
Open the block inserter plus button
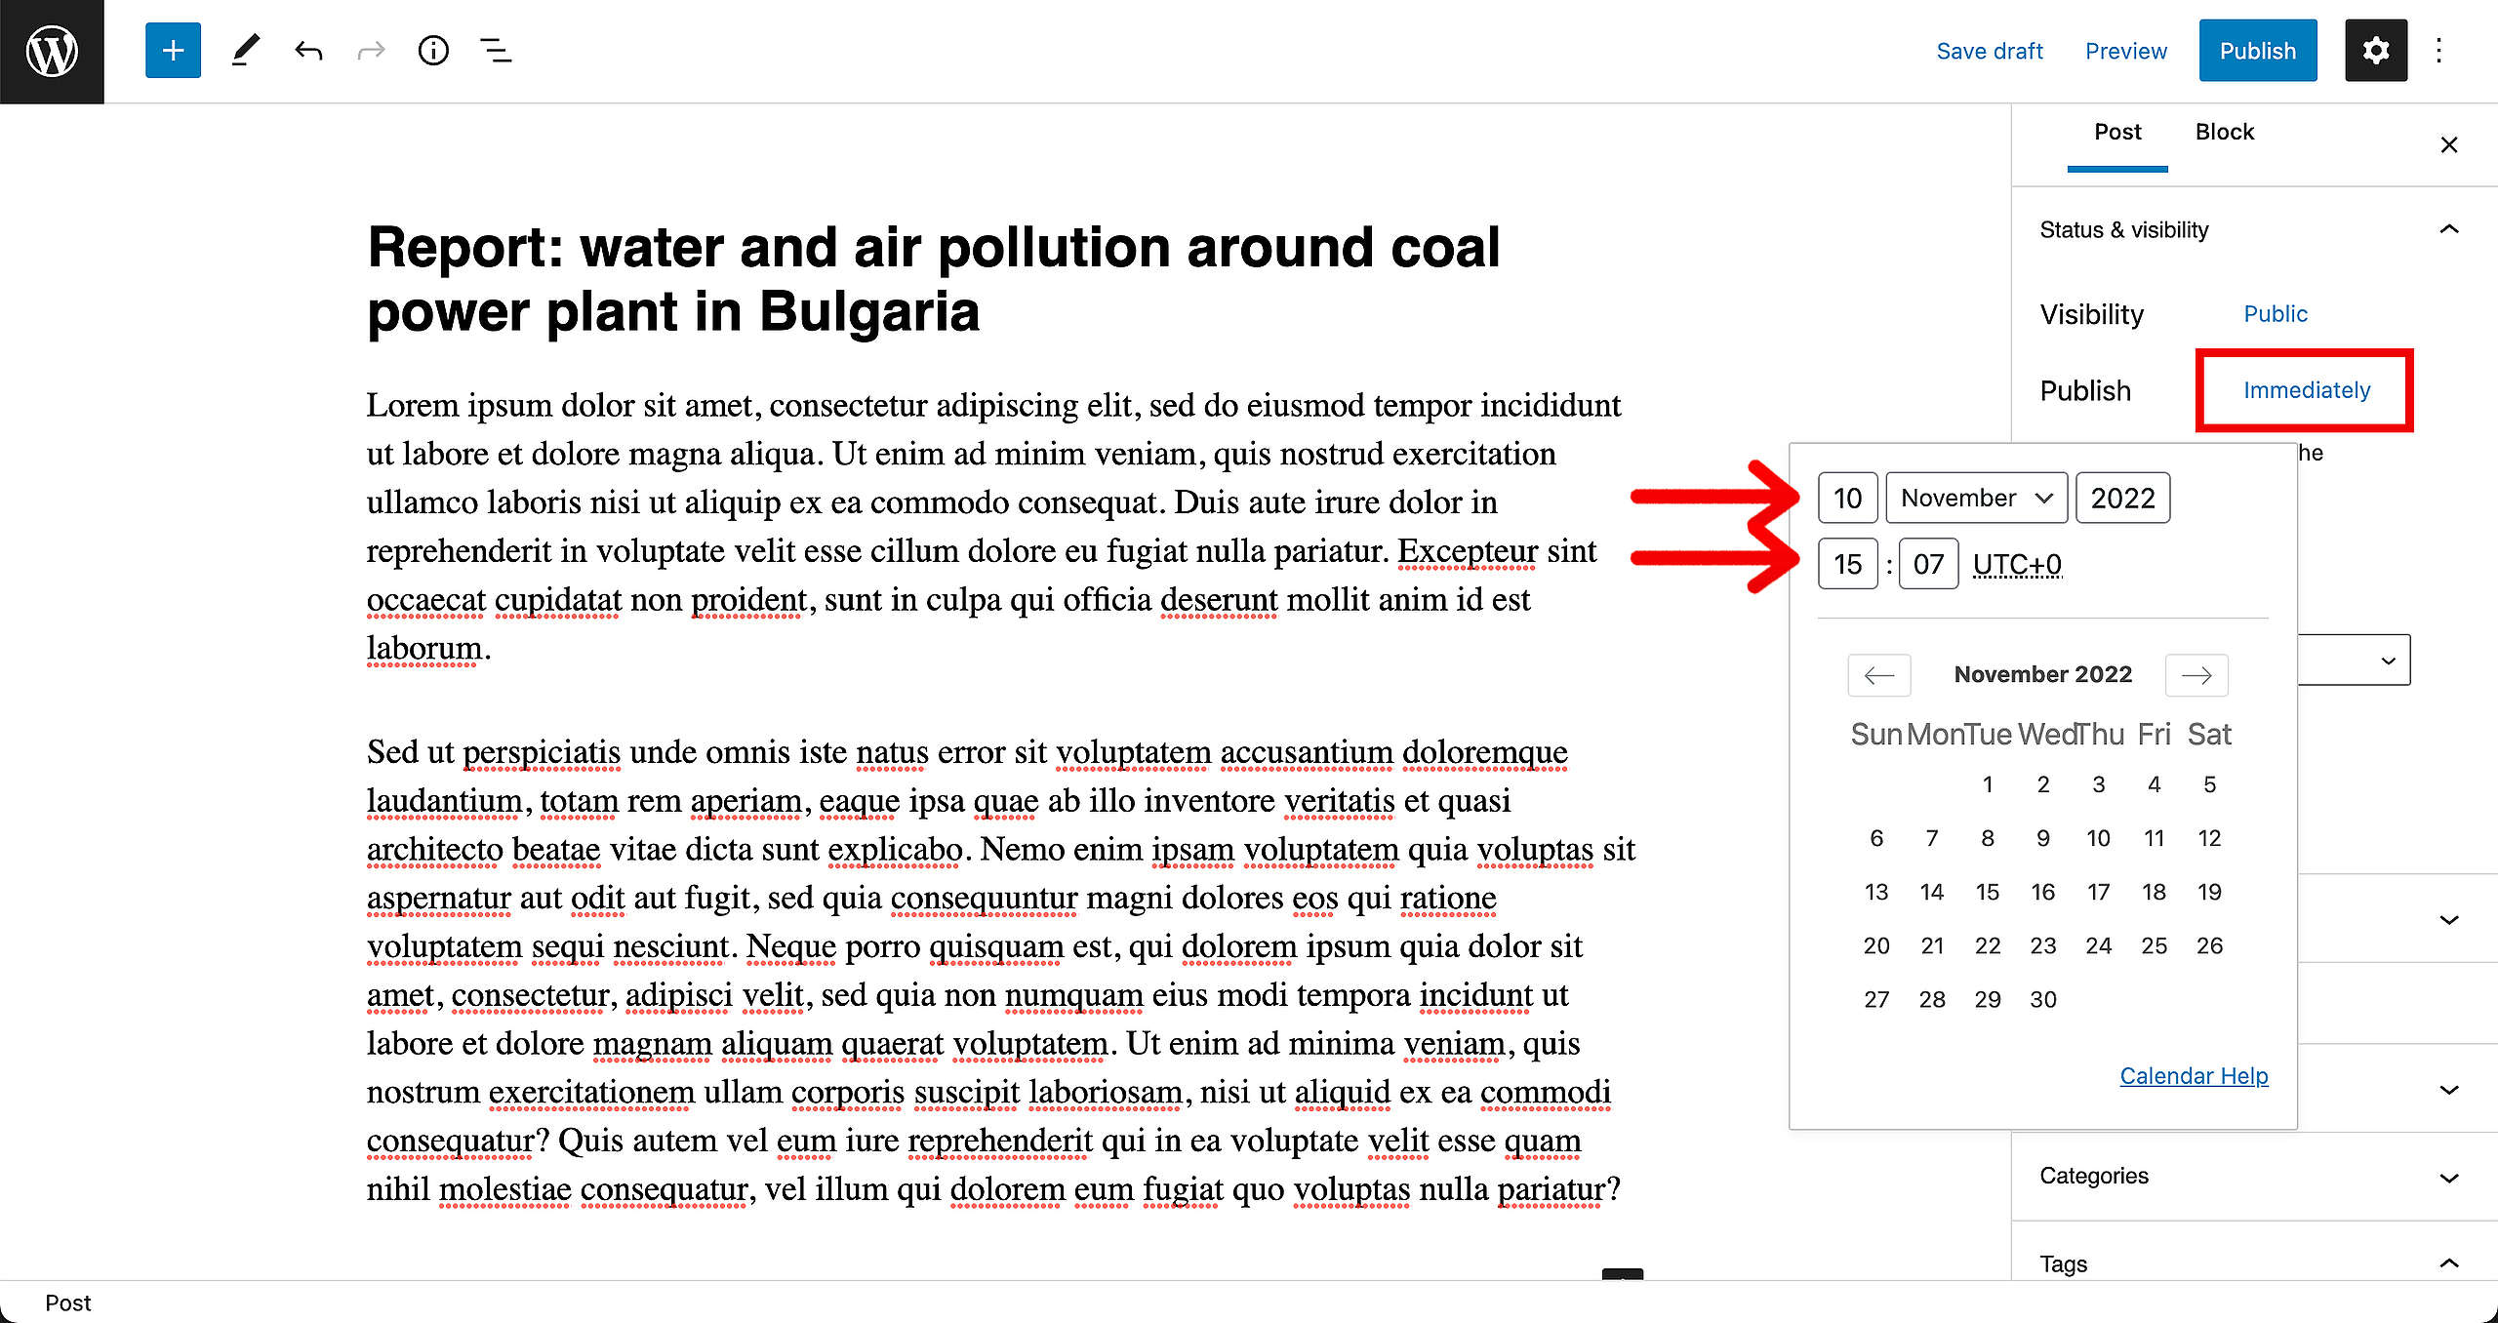pos(173,51)
